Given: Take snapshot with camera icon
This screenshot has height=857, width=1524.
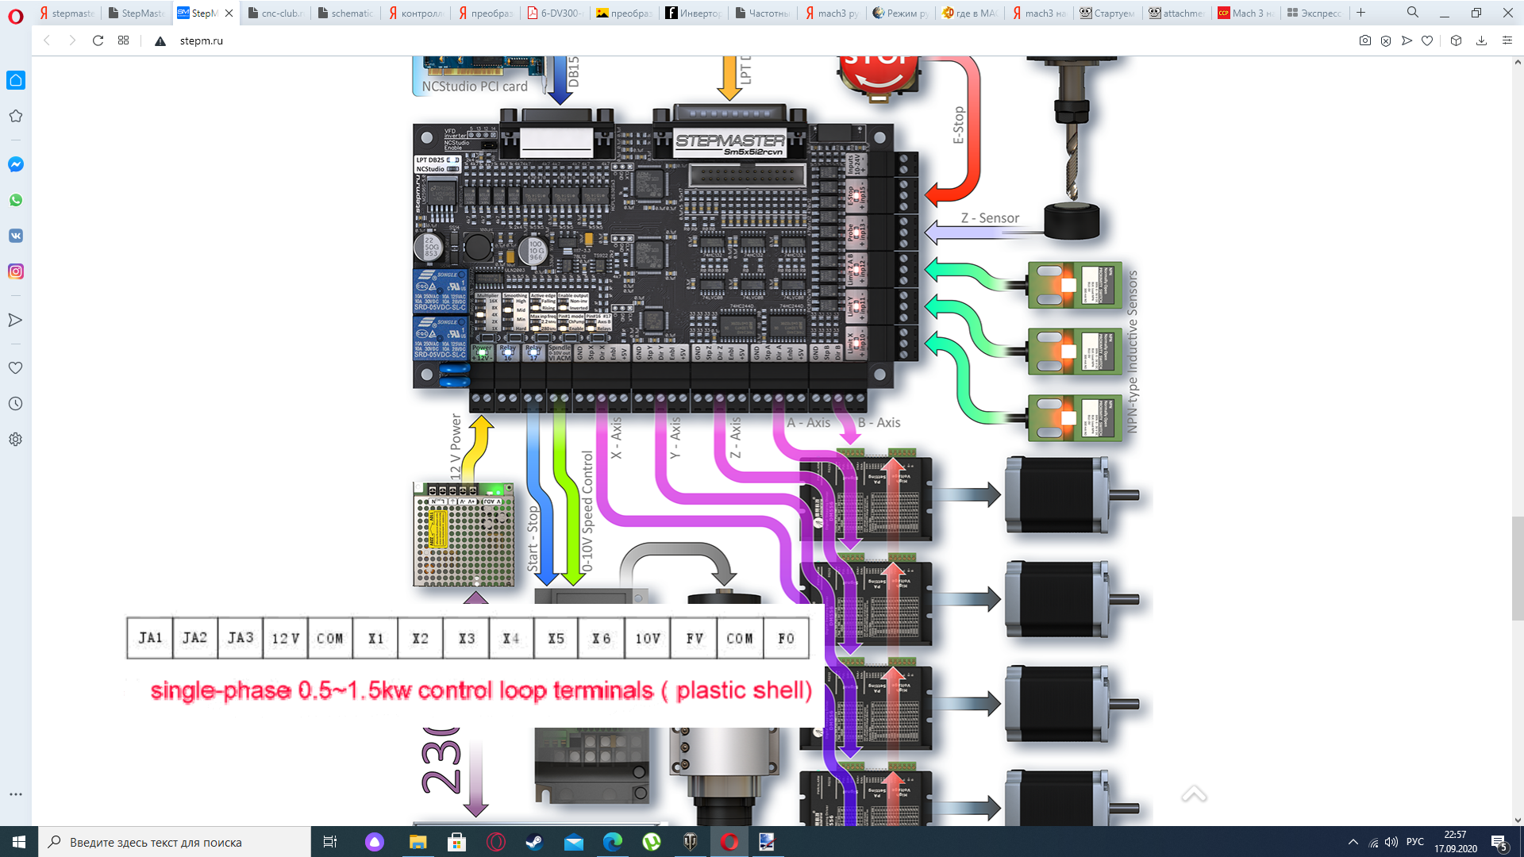Looking at the screenshot, I should click(1364, 40).
